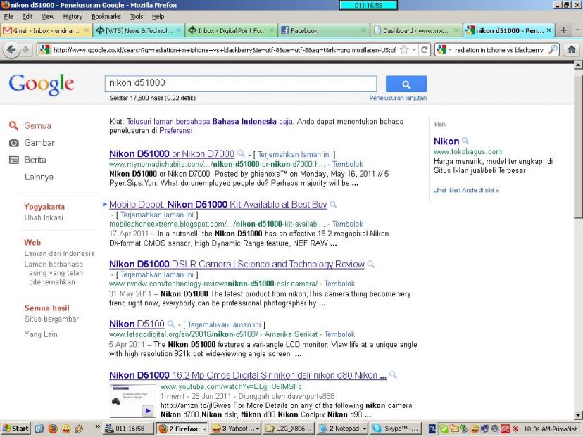Viewport: 583px width, 437px height.
Task: Open the 'Nikon D51000 or Nikon D7000' result
Action: click(172, 153)
